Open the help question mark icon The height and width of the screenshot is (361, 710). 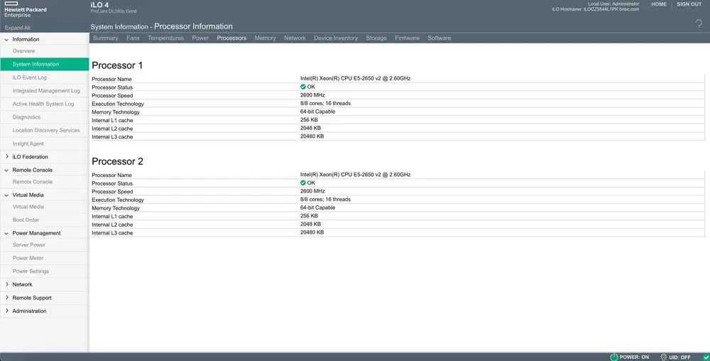pyautogui.click(x=699, y=24)
